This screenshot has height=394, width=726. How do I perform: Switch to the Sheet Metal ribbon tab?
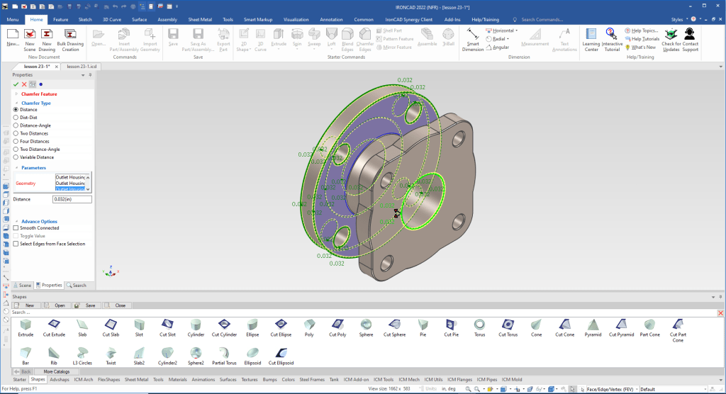pos(199,20)
